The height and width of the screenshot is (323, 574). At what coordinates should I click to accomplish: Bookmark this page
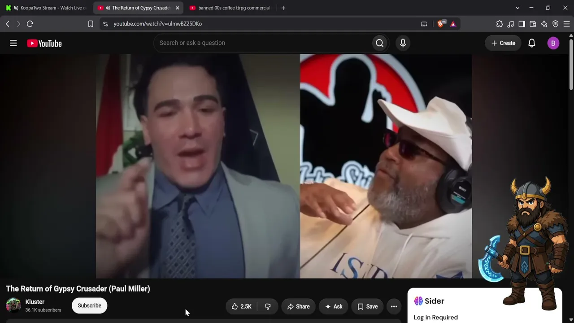click(x=91, y=24)
